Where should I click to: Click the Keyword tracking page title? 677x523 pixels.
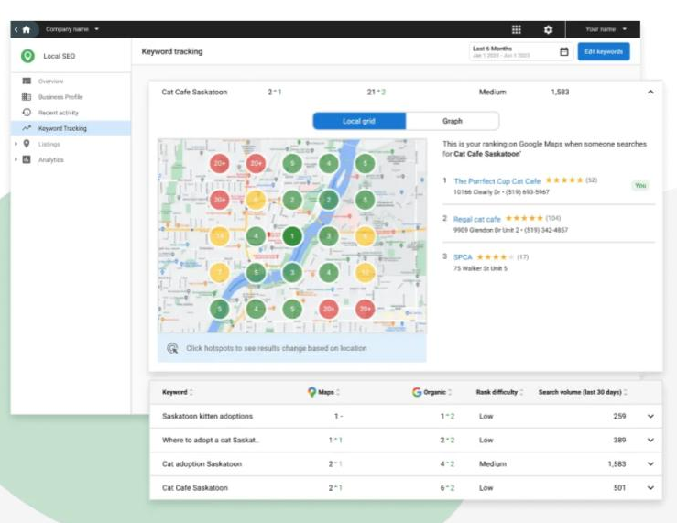[x=172, y=51]
